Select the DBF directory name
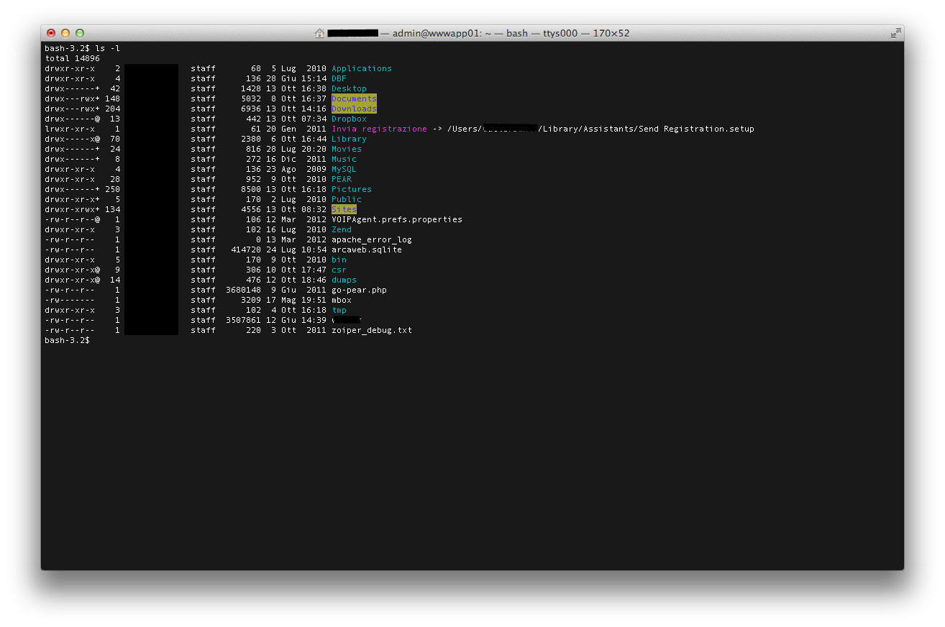The image size is (945, 627). (x=339, y=78)
